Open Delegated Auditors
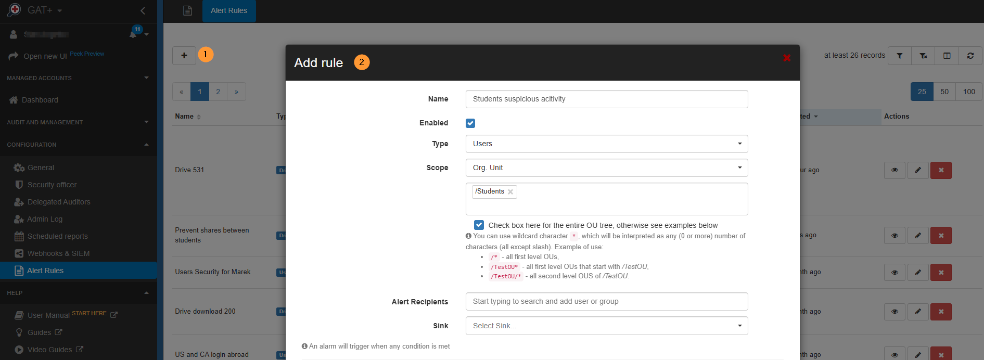The width and height of the screenshot is (984, 360). (59, 202)
